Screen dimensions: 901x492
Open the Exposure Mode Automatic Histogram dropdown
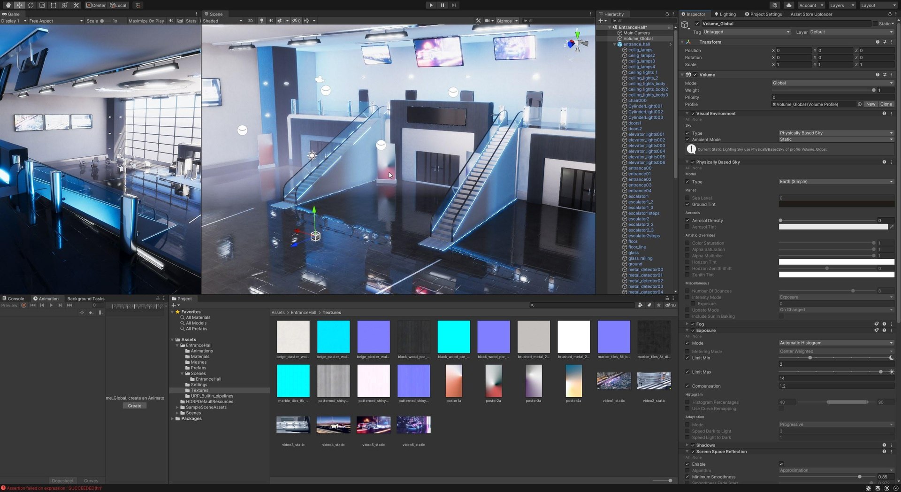[836, 343]
